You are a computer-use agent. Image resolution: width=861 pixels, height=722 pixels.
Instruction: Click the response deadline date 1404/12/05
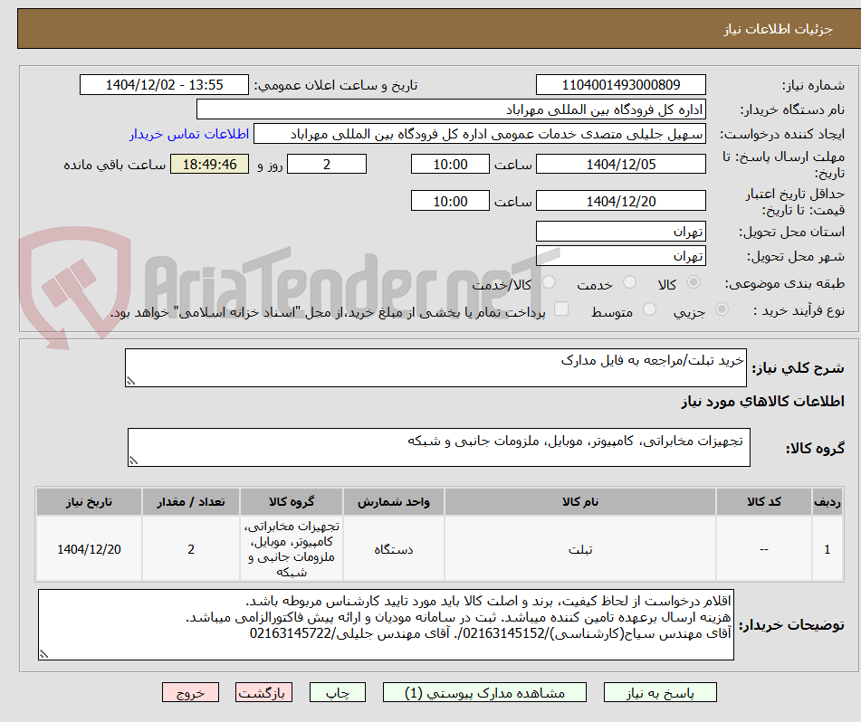pos(620,164)
